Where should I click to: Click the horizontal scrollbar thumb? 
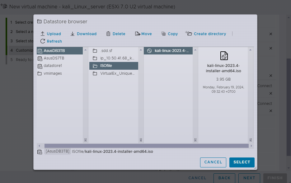tap(146, 146)
